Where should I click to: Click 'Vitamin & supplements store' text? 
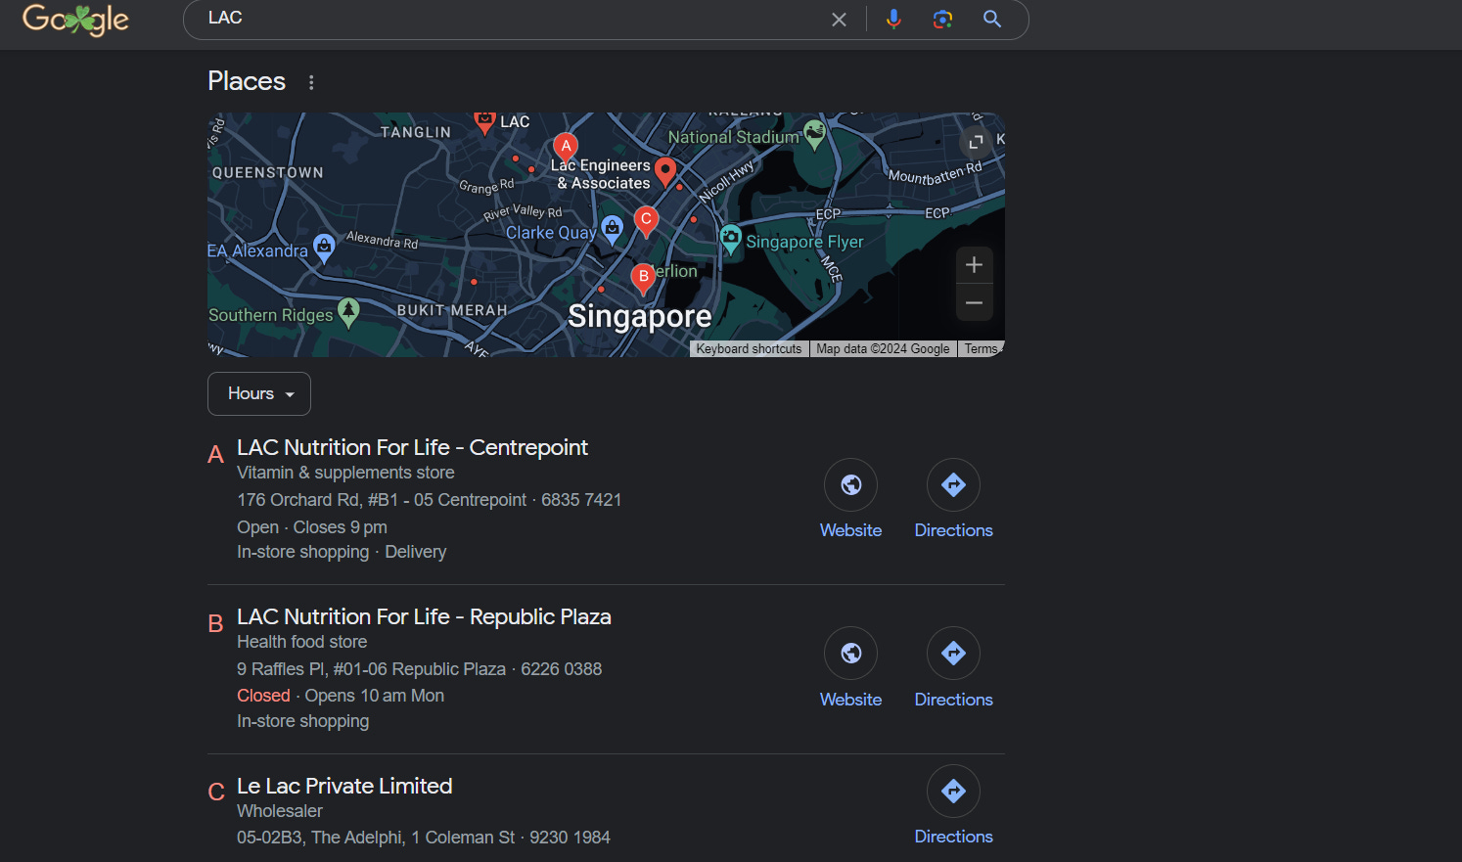[x=345, y=473]
